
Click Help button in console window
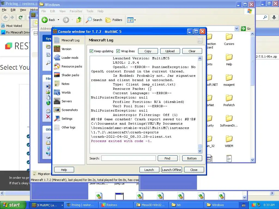click(x=64, y=170)
